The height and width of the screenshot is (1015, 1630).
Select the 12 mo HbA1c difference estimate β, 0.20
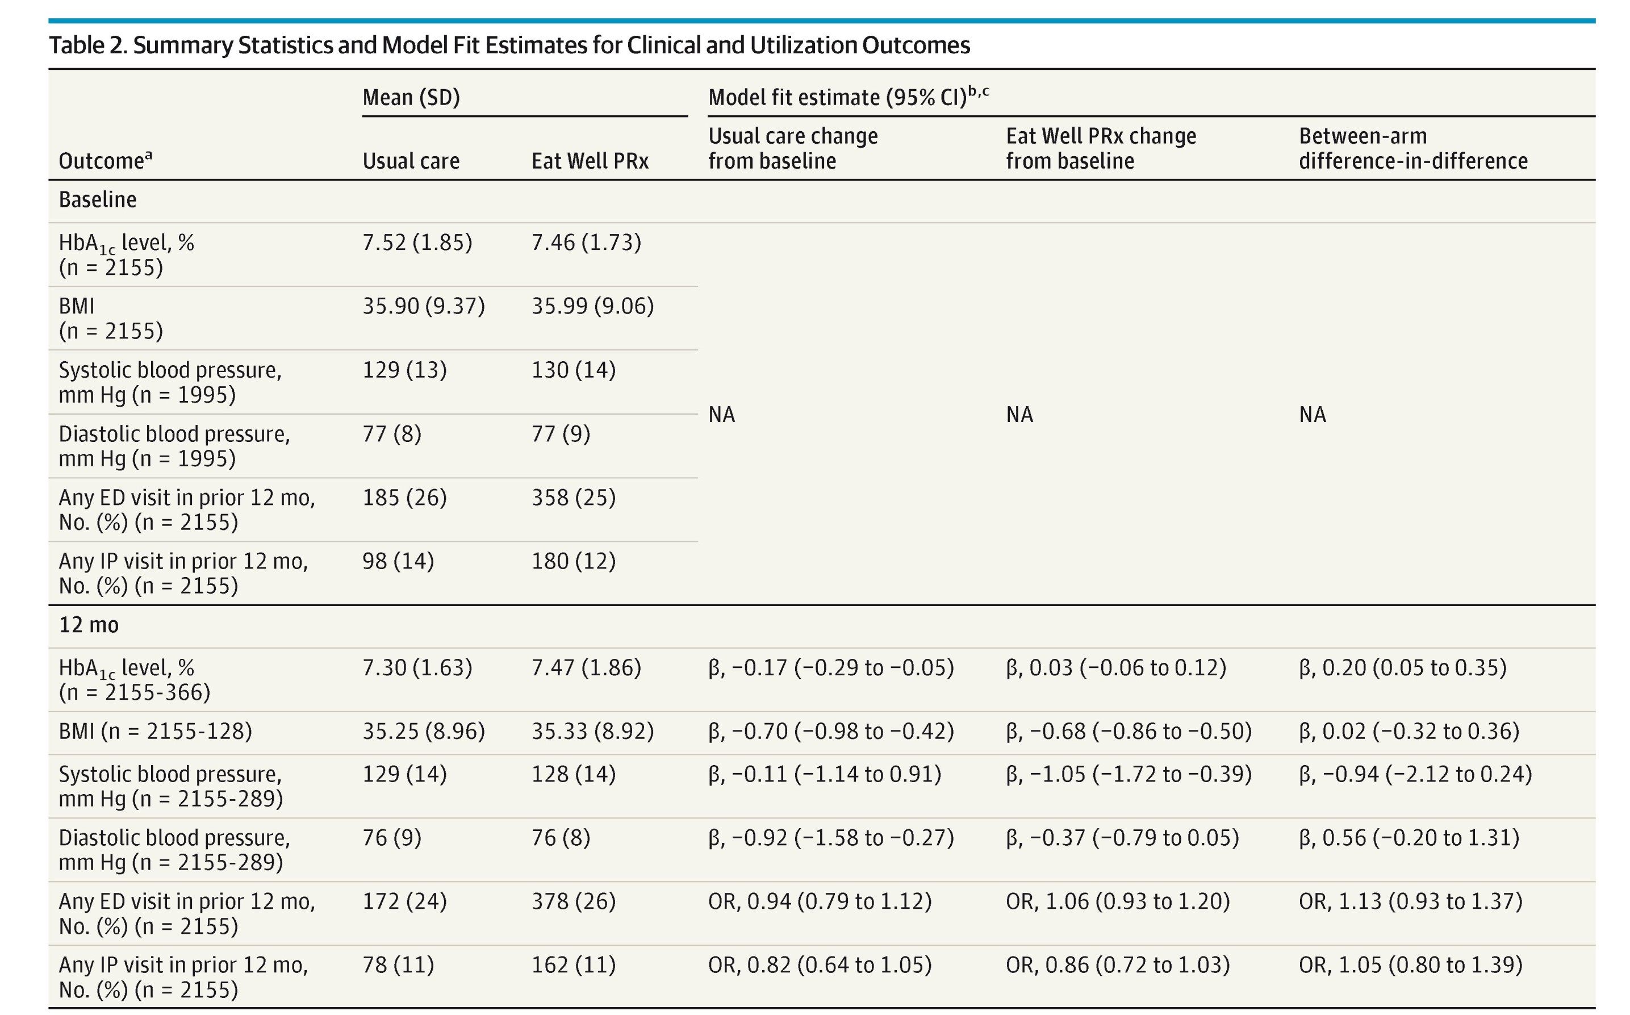[x=1402, y=668]
